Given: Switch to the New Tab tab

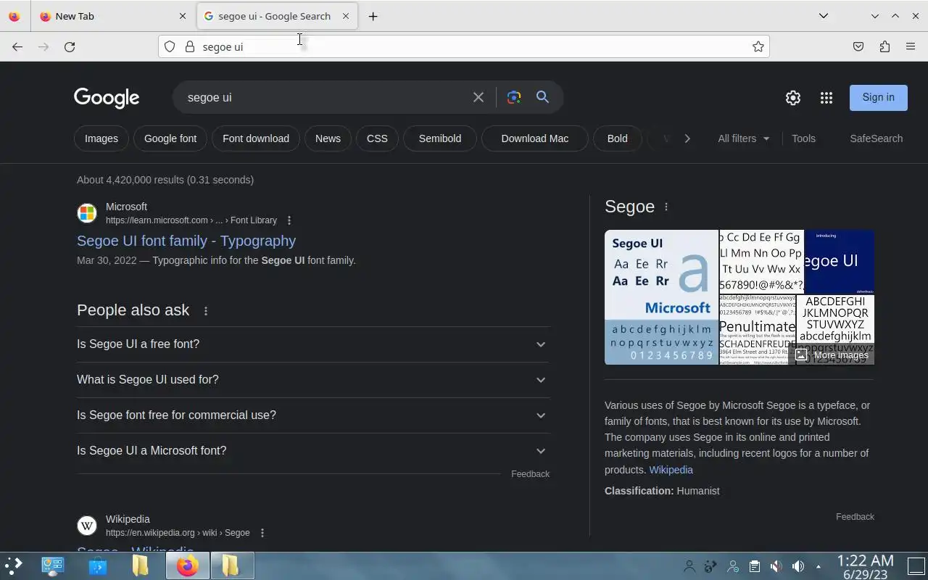Looking at the screenshot, I should pos(112,16).
